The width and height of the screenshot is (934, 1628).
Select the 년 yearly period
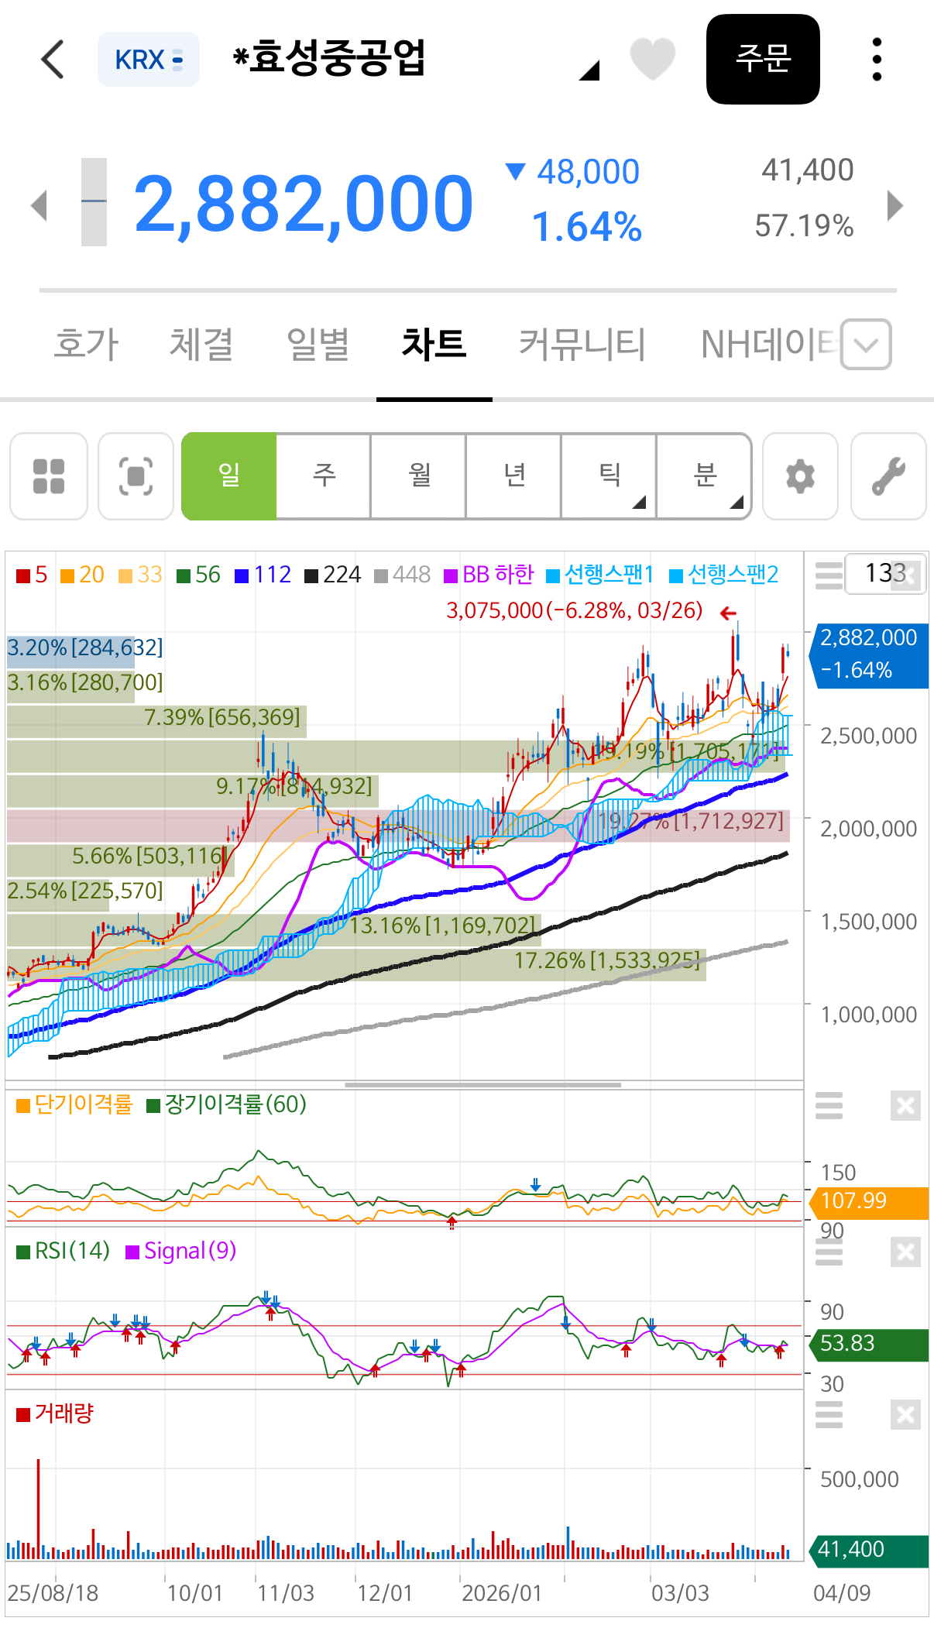click(x=514, y=476)
